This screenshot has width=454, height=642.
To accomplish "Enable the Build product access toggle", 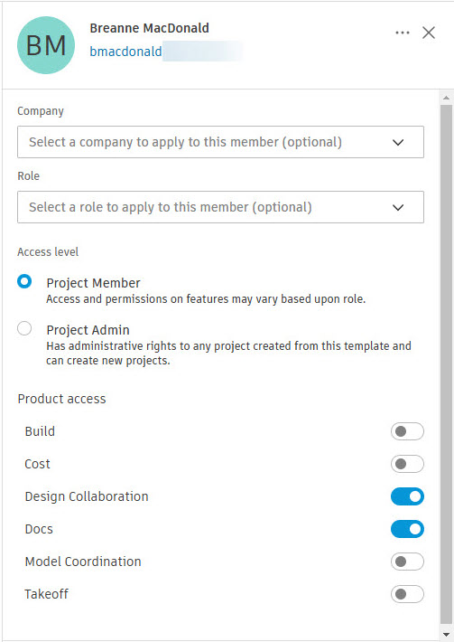I will (x=407, y=431).
